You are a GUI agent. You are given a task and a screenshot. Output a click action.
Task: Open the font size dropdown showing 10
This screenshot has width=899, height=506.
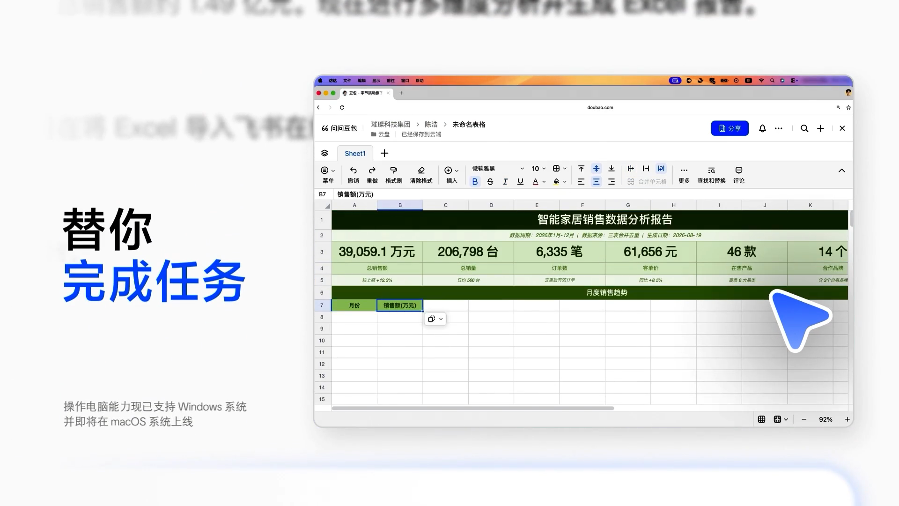pos(538,169)
